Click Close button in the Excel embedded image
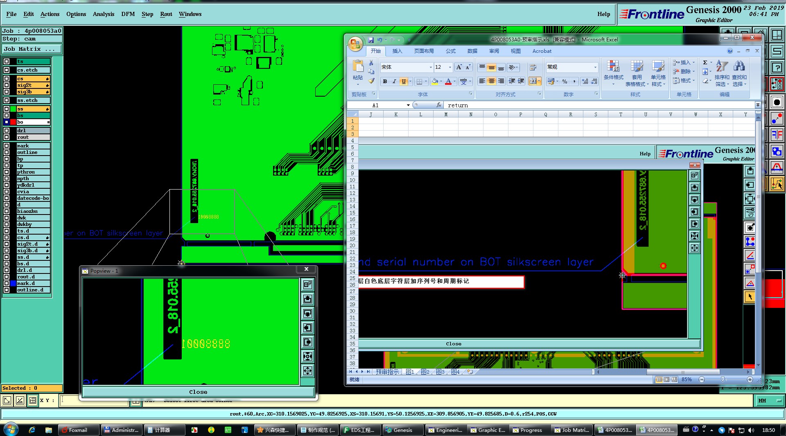 pyautogui.click(x=453, y=344)
